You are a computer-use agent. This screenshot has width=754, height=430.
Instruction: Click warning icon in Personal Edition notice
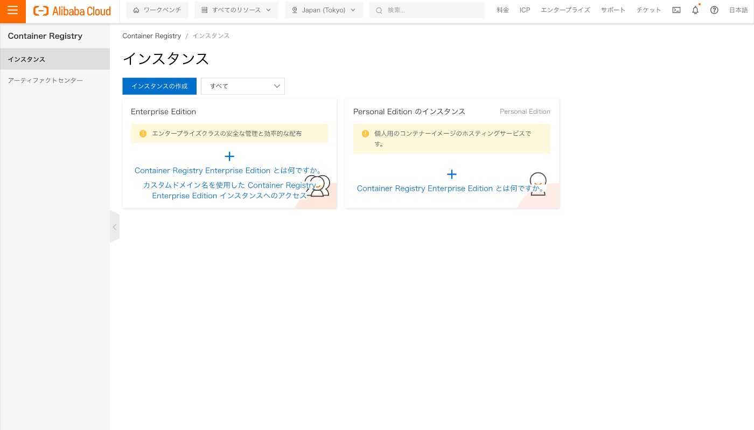click(365, 134)
